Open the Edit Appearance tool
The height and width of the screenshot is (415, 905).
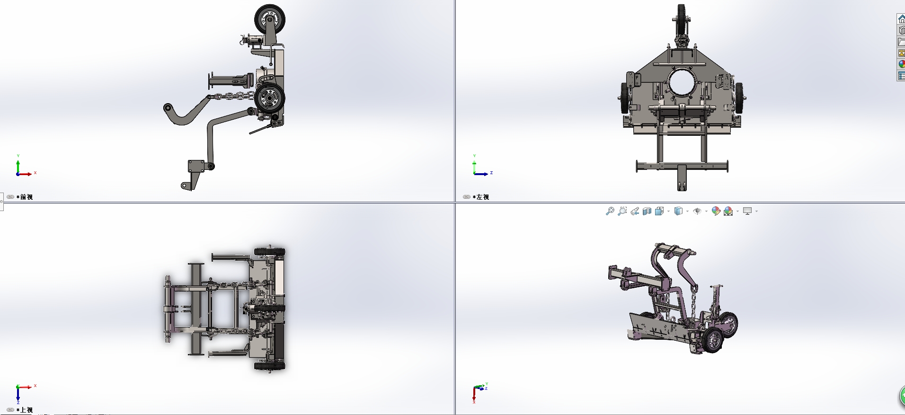[716, 211]
